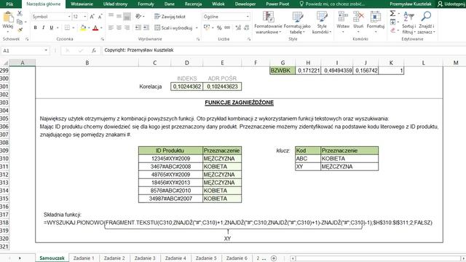Center text horizontally icon
The width and height of the screenshot is (466, 262).
click(x=119, y=28)
